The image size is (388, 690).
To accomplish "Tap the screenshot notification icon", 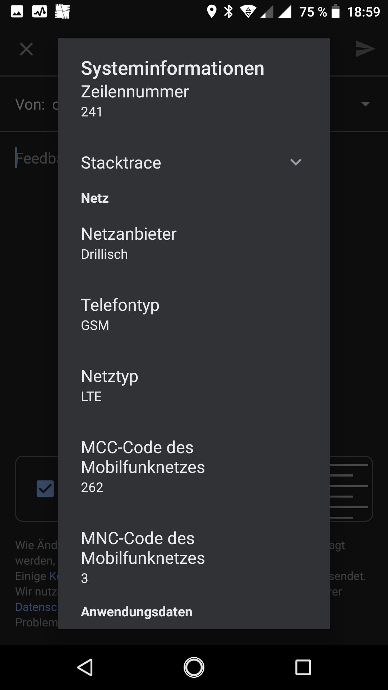I will (62, 11).
